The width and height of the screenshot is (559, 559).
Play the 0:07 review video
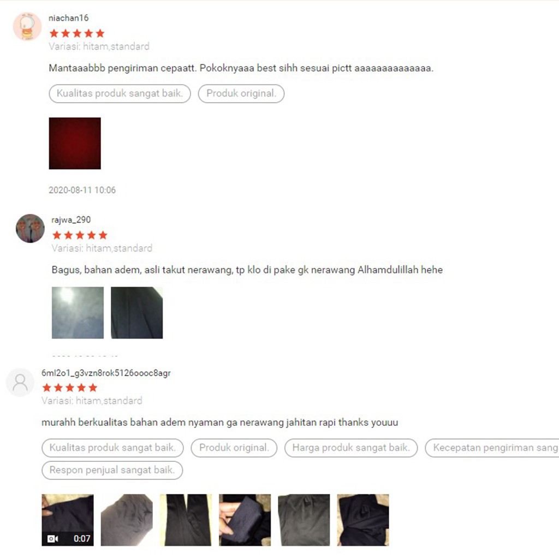68,520
